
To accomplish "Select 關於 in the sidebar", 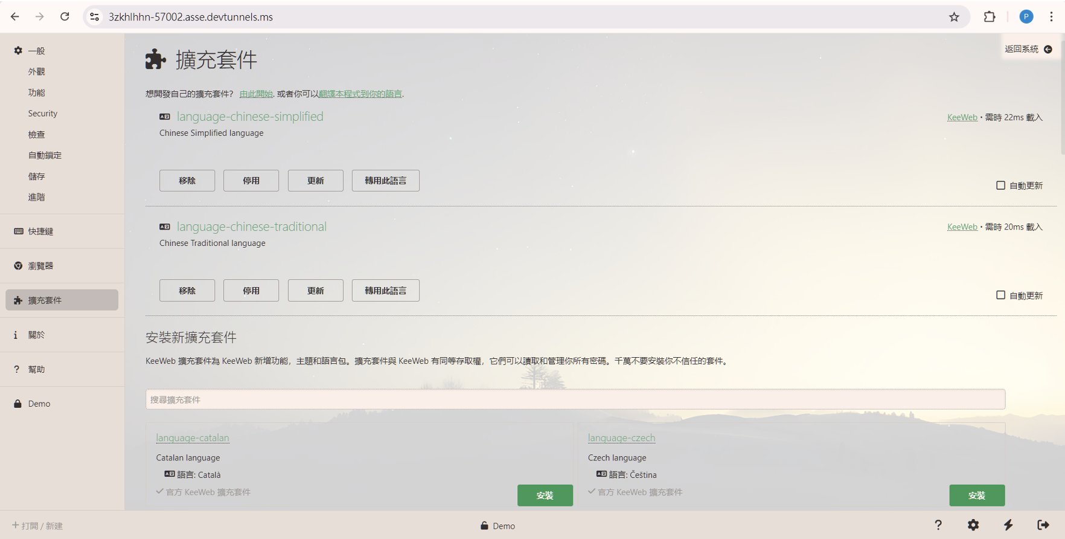I will point(62,335).
